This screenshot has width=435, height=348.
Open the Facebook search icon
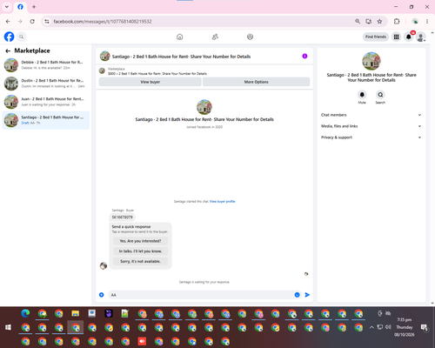tap(21, 37)
